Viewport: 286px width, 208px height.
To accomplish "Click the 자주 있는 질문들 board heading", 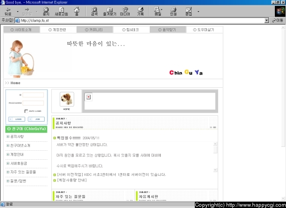I will [x=71, y=197].
